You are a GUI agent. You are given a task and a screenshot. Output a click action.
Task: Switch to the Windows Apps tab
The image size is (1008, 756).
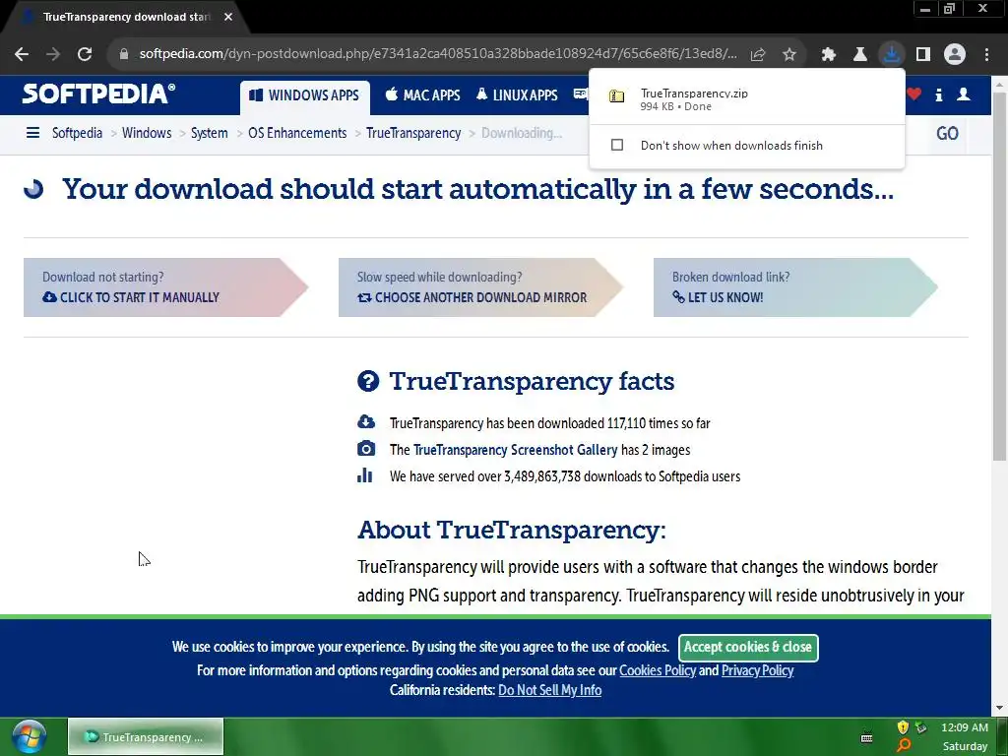(305, 95)
